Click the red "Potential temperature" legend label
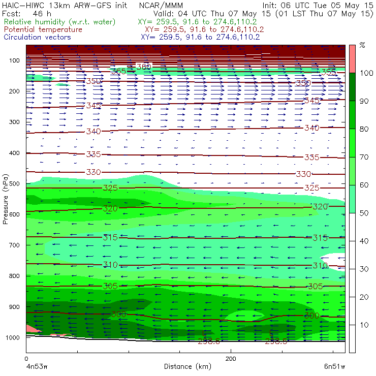 coord(43,29)
